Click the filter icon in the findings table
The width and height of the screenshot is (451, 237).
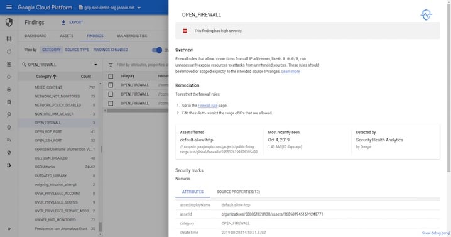[111, 65]
